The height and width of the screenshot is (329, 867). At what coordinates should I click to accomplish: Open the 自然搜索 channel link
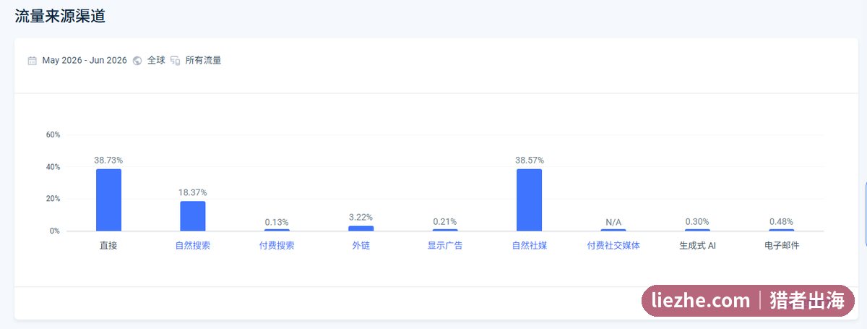tap(193, 246)
